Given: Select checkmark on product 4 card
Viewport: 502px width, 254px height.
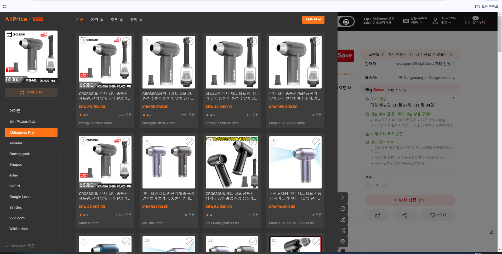Looking at the screenshot, I should (316, 41).
